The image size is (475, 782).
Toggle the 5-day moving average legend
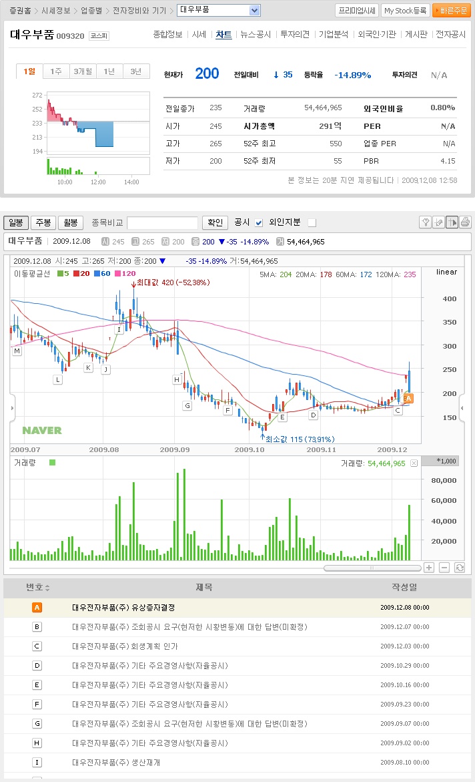63,273
